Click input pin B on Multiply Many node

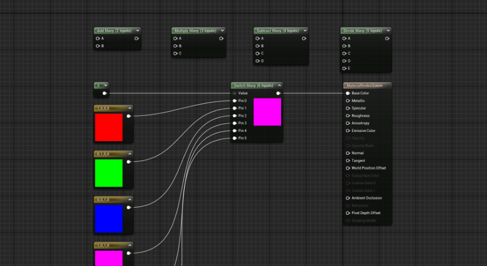click(175, 46)
